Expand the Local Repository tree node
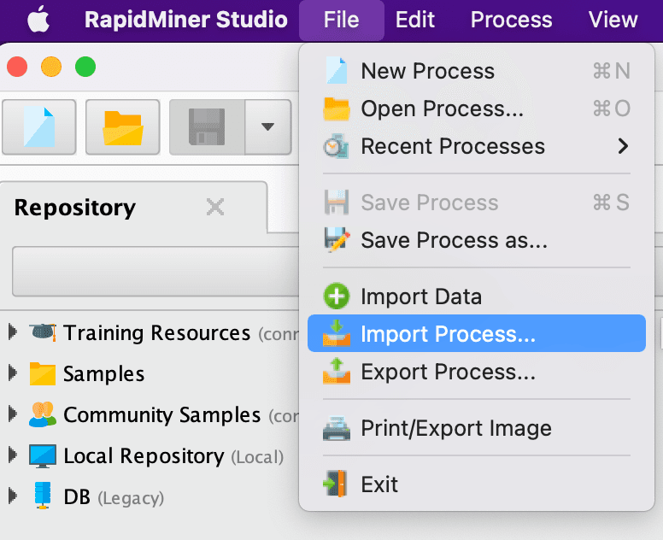 pyautogui.click(x=13, y=455)
